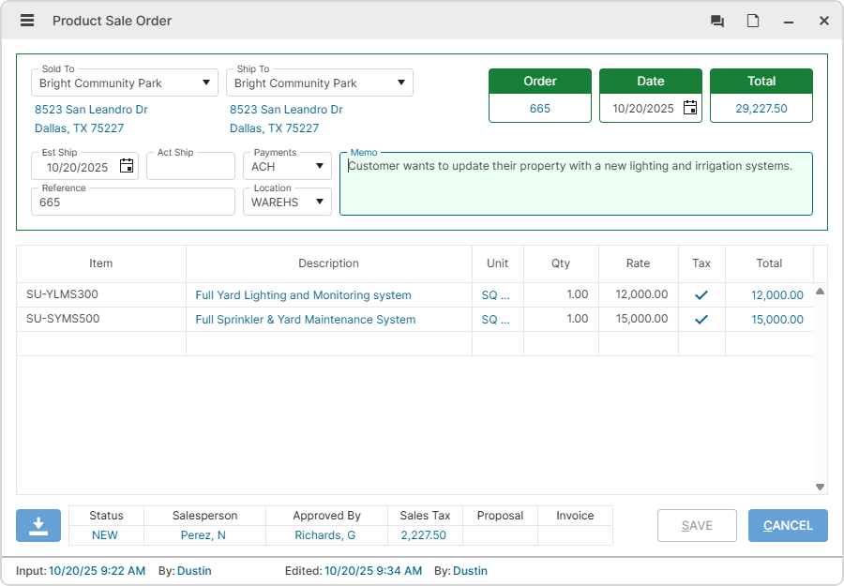The width and height of the screenshot is (844, 586).
Task: Open the Date field calendar picker
Action: pyautogui.click(x=690, y=108)
